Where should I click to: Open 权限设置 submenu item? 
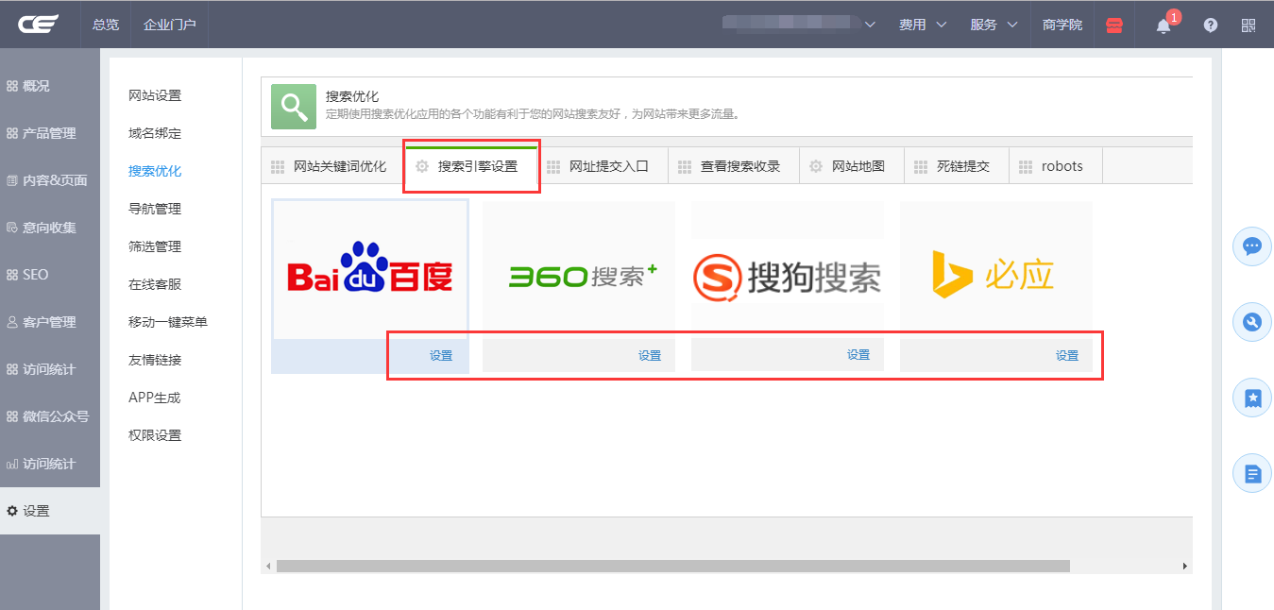coord(155,435)
